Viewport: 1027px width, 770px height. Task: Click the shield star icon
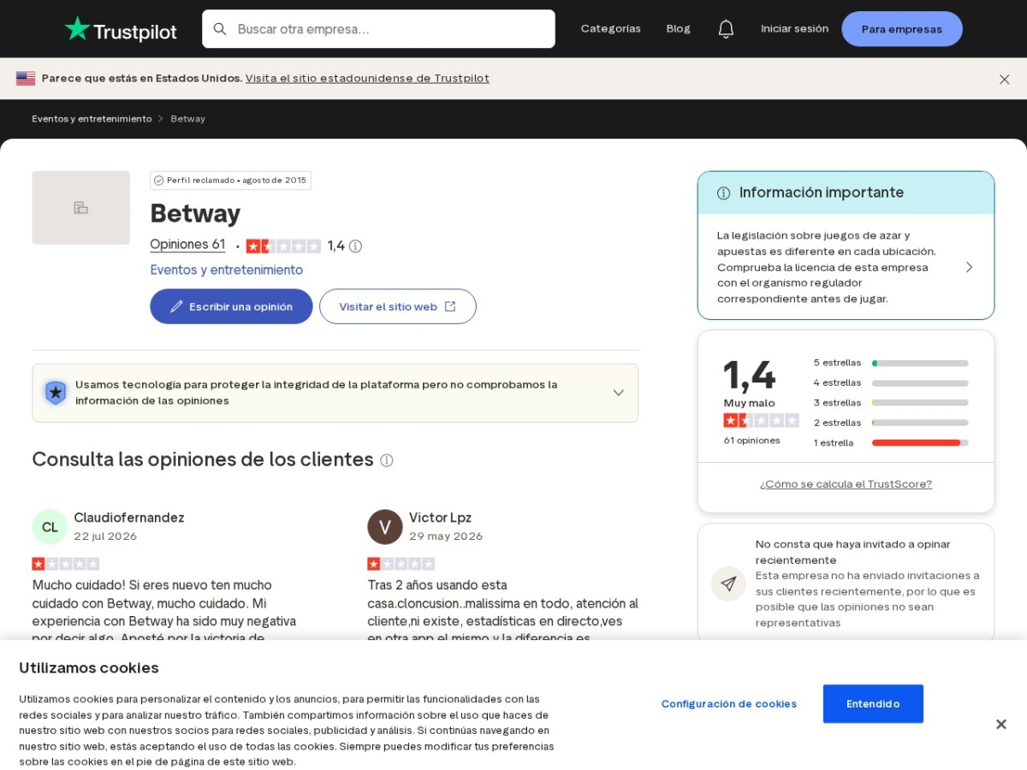pos(56,393)
